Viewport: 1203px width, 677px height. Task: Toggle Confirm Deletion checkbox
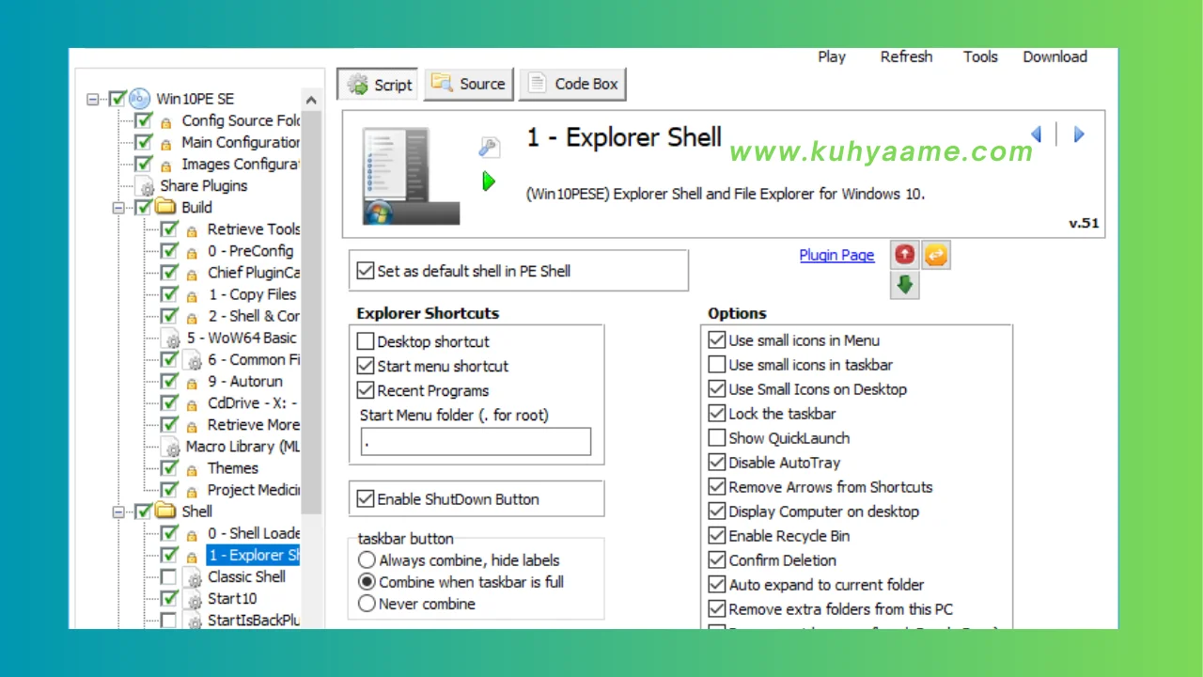(x=717, y=560)
